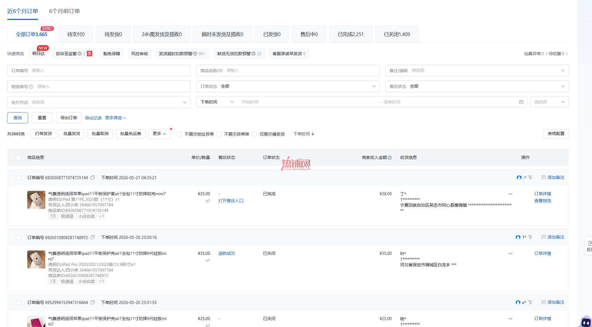The width and height of the screenshot is (592, 327).
Task: Click the help icon beside 物流单号
Action: tap(31, 87)
